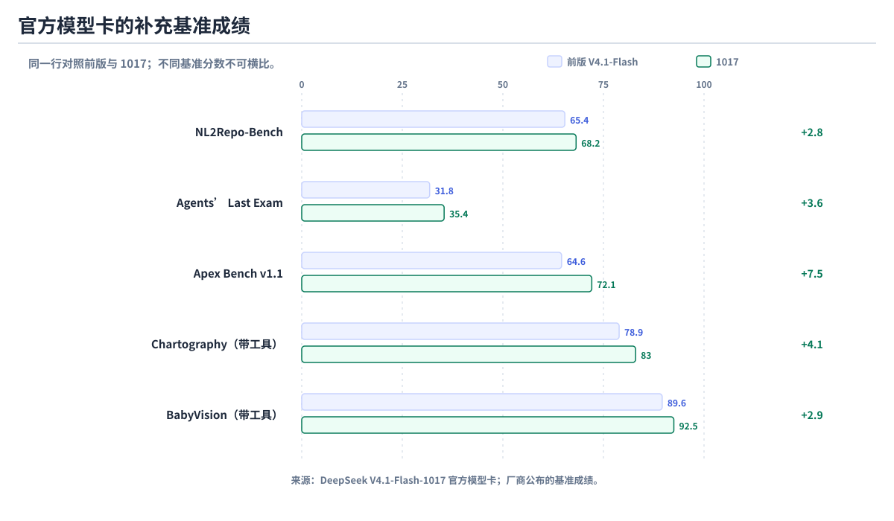Click the value 72.1
The height and width of the screenshot is (521, 894).
pyautogui.click(x=606, y=285)
